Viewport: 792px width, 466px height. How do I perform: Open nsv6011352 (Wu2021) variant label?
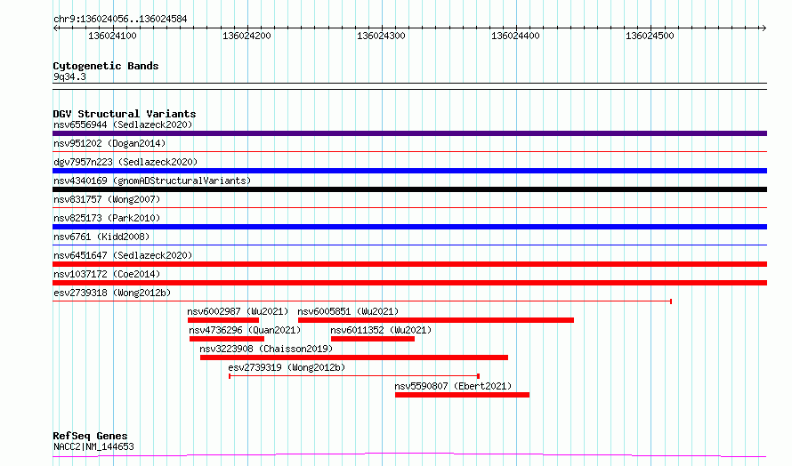382,330
